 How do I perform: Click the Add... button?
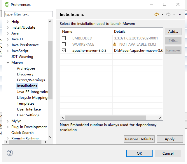click(173, 32)
